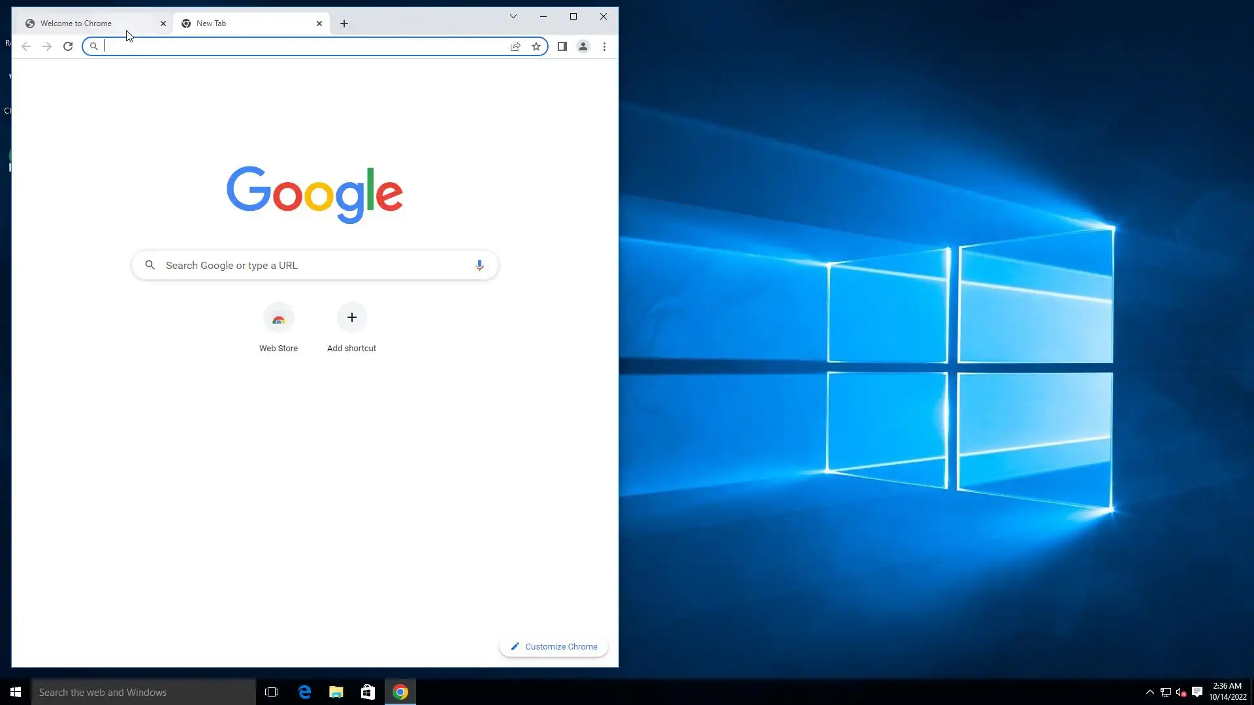
Task: Launch Microsoft Edge from the taskbar
Action: coord(304,692)
